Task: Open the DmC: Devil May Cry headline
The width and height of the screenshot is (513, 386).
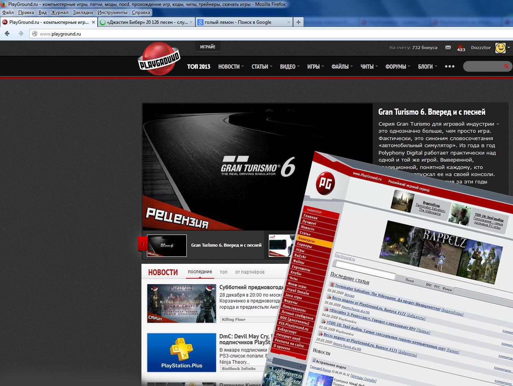Action: pos(245,339)
